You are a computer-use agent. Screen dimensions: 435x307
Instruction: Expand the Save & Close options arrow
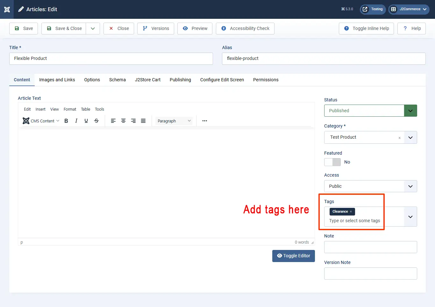click(x=93, y=28)
